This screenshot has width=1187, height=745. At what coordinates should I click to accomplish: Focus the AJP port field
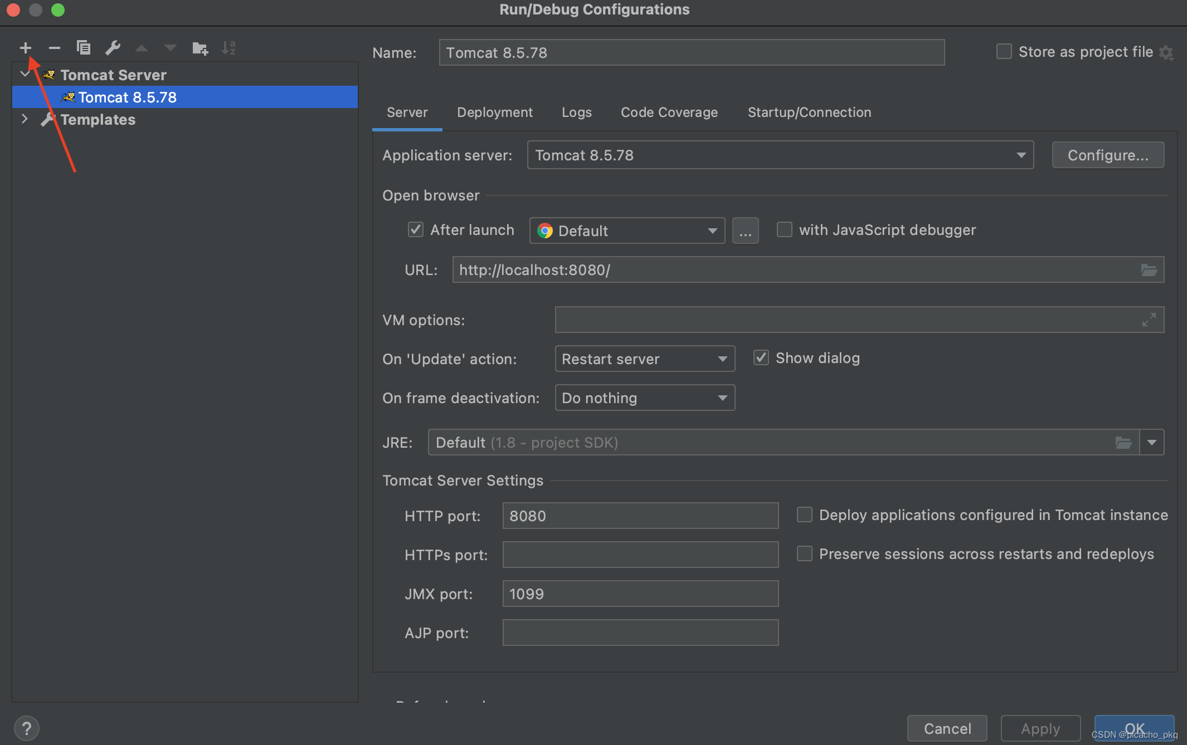(x=640, y=633)
